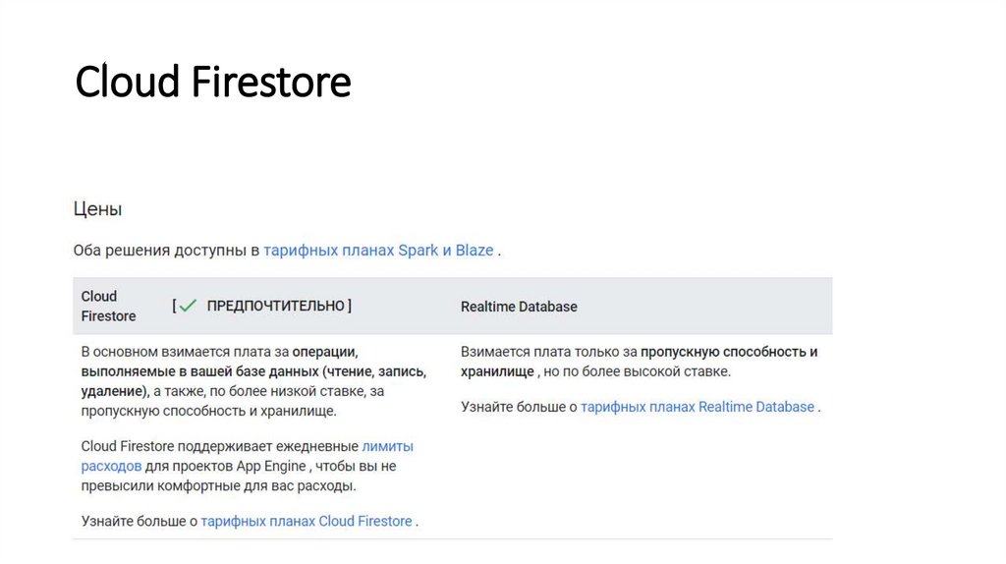
Task: Visit the "тарифных планах Realtime Database" link
Action: [x=698, y=407]
